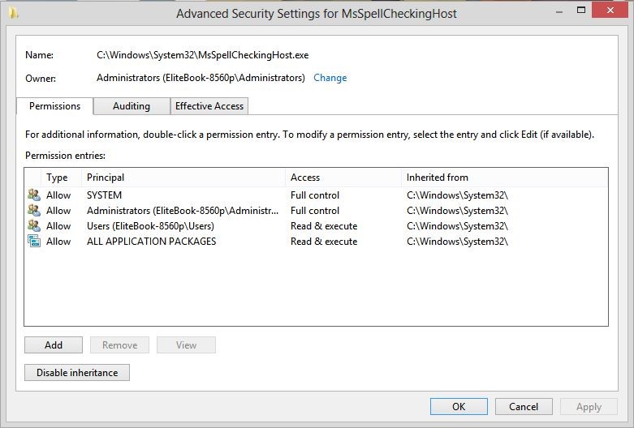Click the Users entry user-group icon
Image resolution: width=634 pixels, height=428 pixels.
click(34, 225)
